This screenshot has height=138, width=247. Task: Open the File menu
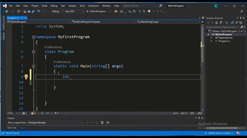tap(10, 6)
